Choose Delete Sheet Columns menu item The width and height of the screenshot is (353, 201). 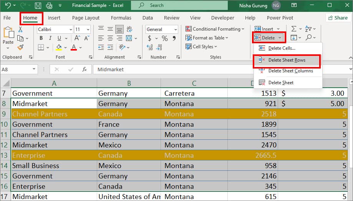click(287, 71)
